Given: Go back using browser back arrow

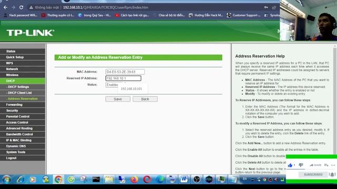Looking at the screenshot, I should tap(5, 7).
